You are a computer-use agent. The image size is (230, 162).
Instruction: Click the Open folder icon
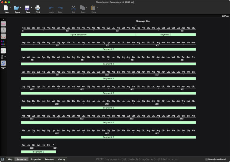(x=16, y=8)
